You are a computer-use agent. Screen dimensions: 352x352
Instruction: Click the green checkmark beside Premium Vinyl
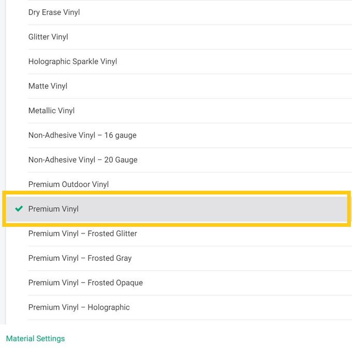click(19, 209)
